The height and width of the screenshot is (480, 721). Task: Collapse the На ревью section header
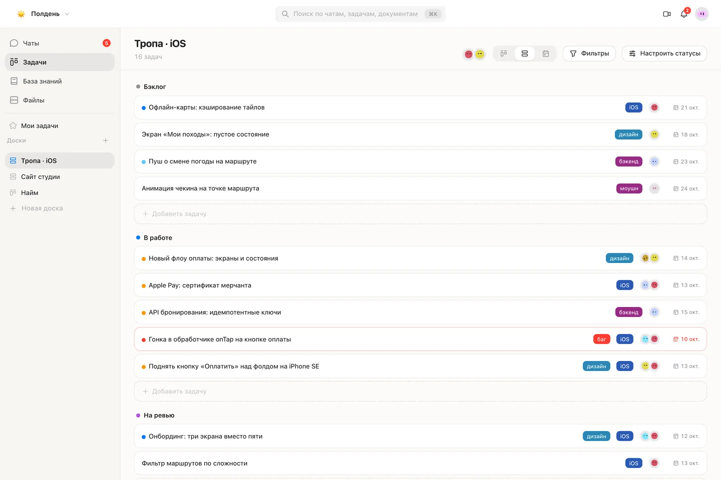(155, 415)
